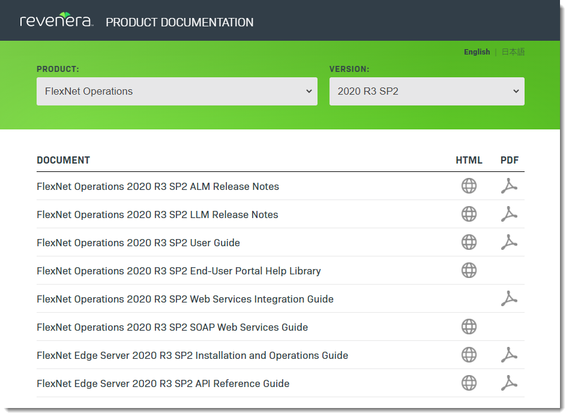The image size is (569, 417).
Task: Download PDF Edge Server Installation and Operations Guide
Action: [x=509, y=355]
